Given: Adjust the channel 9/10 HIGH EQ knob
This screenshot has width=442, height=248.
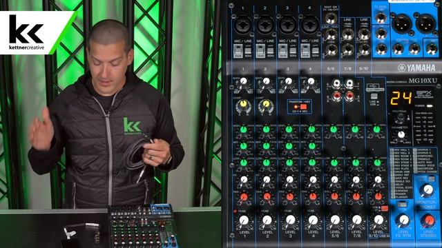Looking at the screenshot, I should point(376,130).
